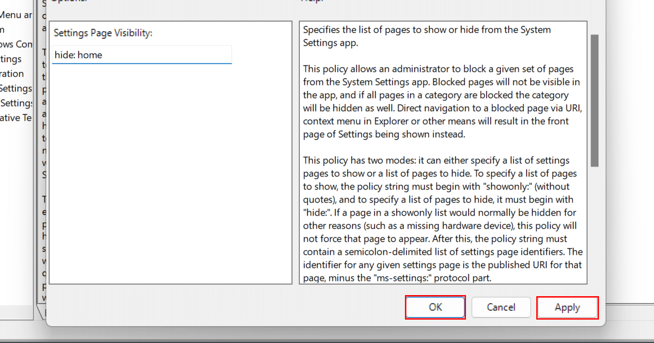
Task: Cancel the policy dialog
Action: pos(501,307)
